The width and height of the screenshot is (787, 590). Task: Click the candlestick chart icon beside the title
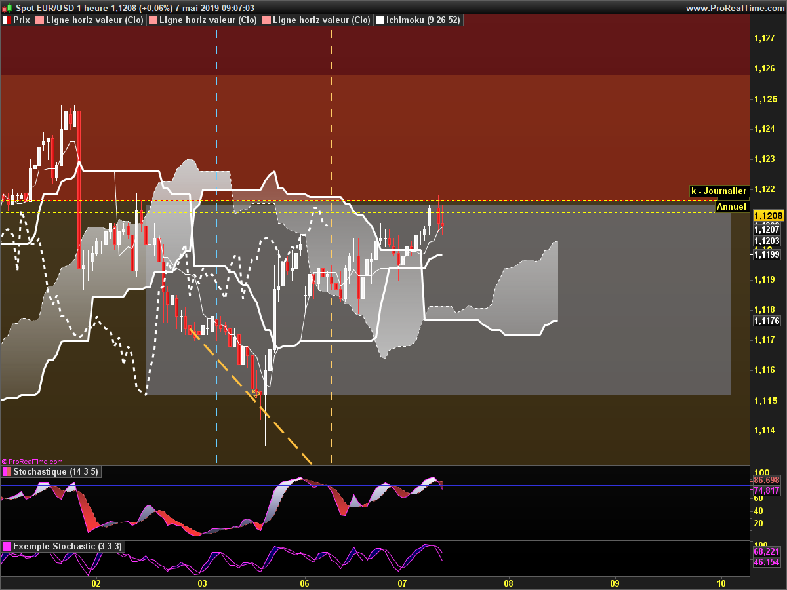coord(8,7)
